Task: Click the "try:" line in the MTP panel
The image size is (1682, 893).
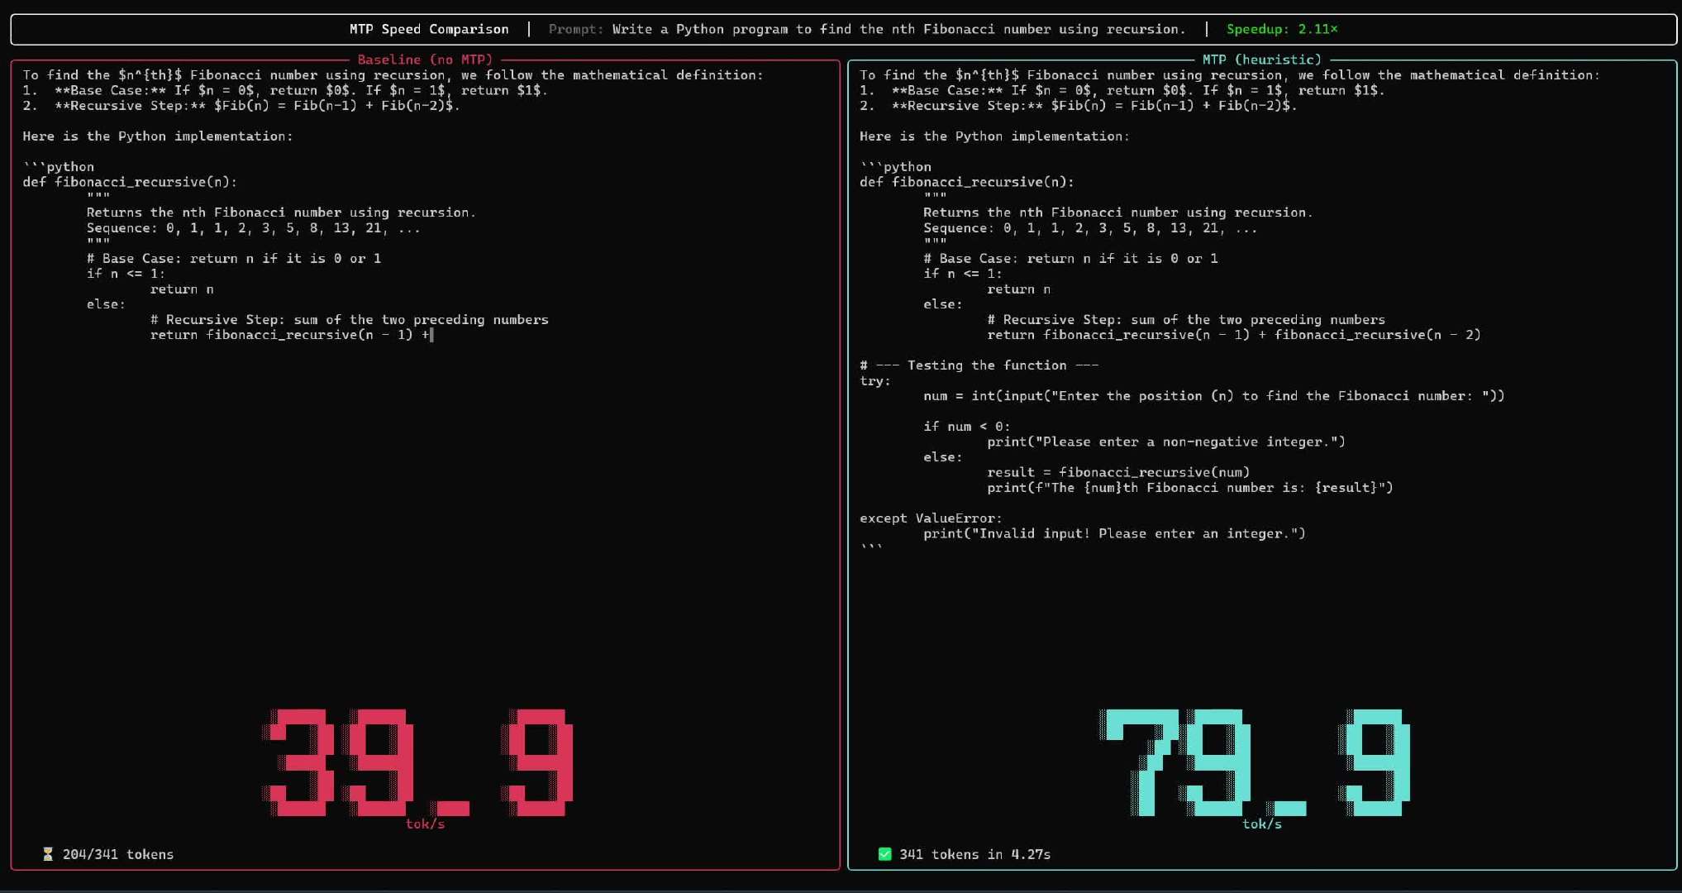Action: 875,381
